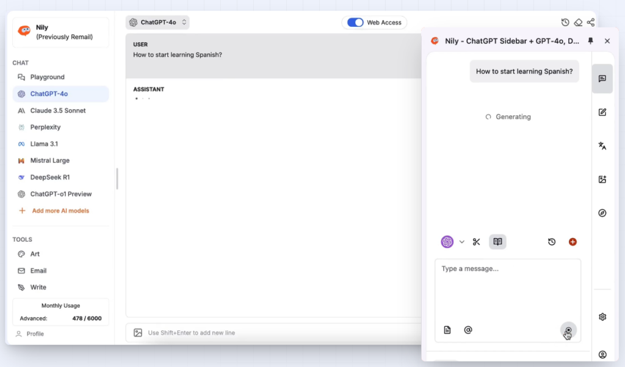Open the chat history clock icon in top toolbar
The width and height of the screenshot is (625, 367).
coord(565,23)
